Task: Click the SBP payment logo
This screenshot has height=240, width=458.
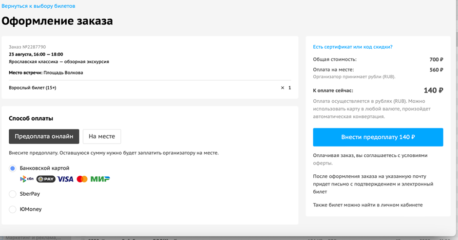Action: (26, 179)
